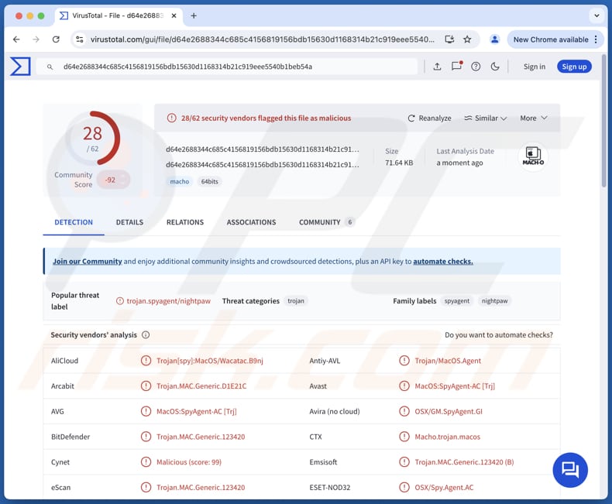
Task: Open the ASSOCIATIONS tab
Action: click(251, 222)
